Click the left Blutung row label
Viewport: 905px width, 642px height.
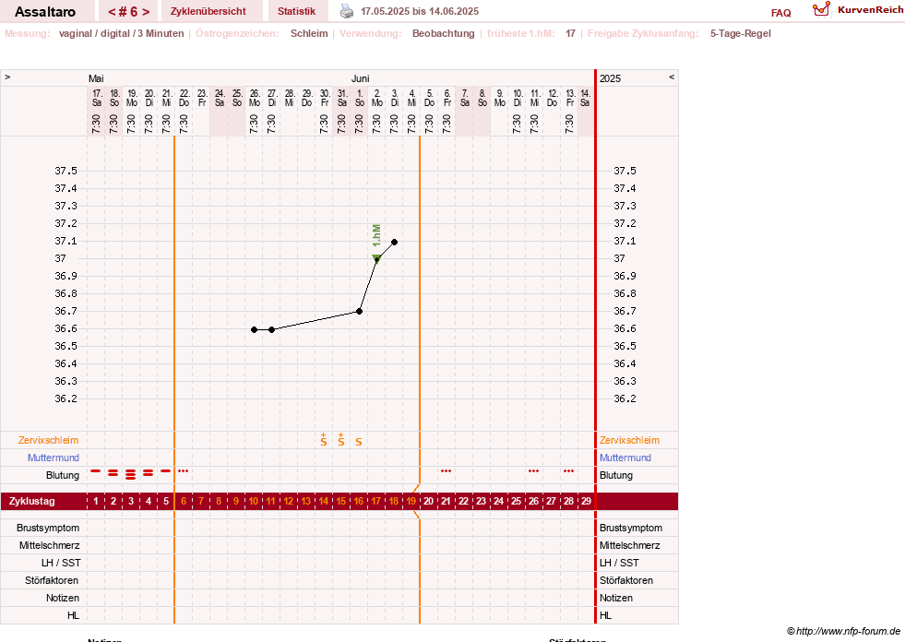coord(63,475)
